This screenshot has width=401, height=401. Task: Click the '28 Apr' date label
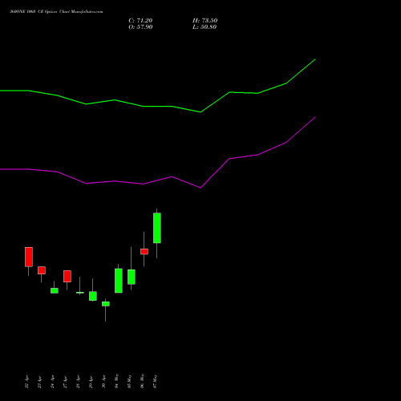(x=78, y=382)
